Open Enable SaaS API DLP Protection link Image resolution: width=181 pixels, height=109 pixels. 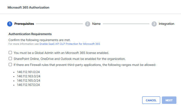pos(70,44)
